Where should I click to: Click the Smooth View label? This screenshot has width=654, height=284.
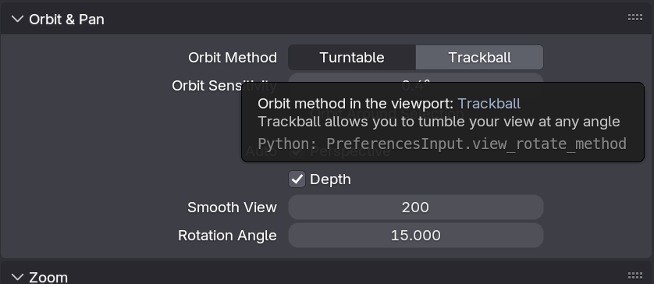click(x=232, y=208)
